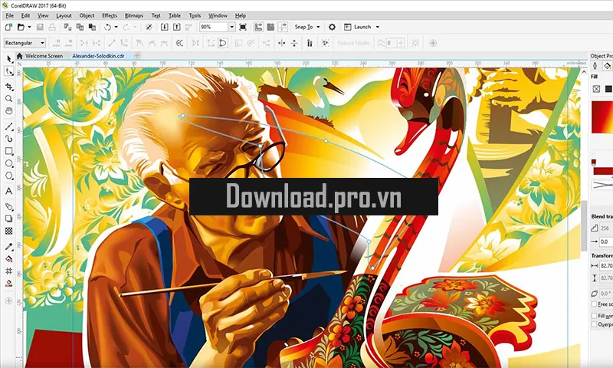Select the Mesh Fill tool
Viewport: 613px width, 368px height.
pyautogui.click(x=9, y=271)
